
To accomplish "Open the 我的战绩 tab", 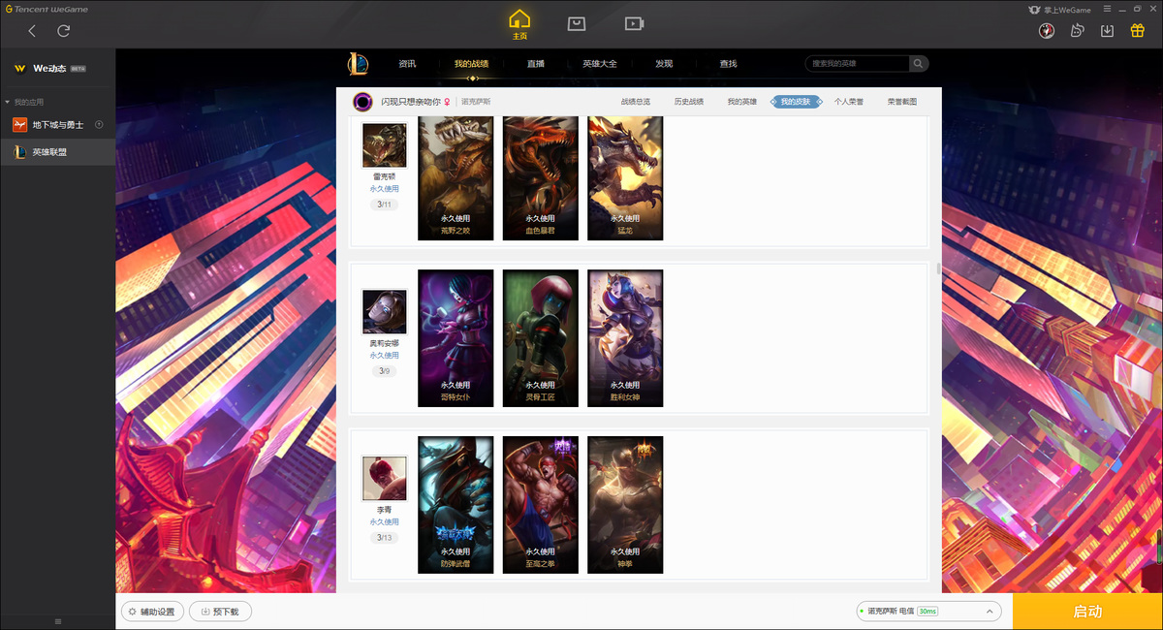I will 471,64.
